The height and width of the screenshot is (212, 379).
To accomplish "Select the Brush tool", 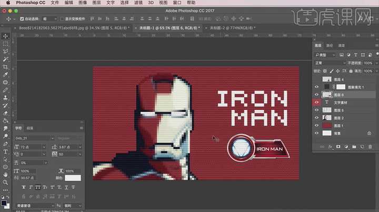I will (x=5, y=90).
